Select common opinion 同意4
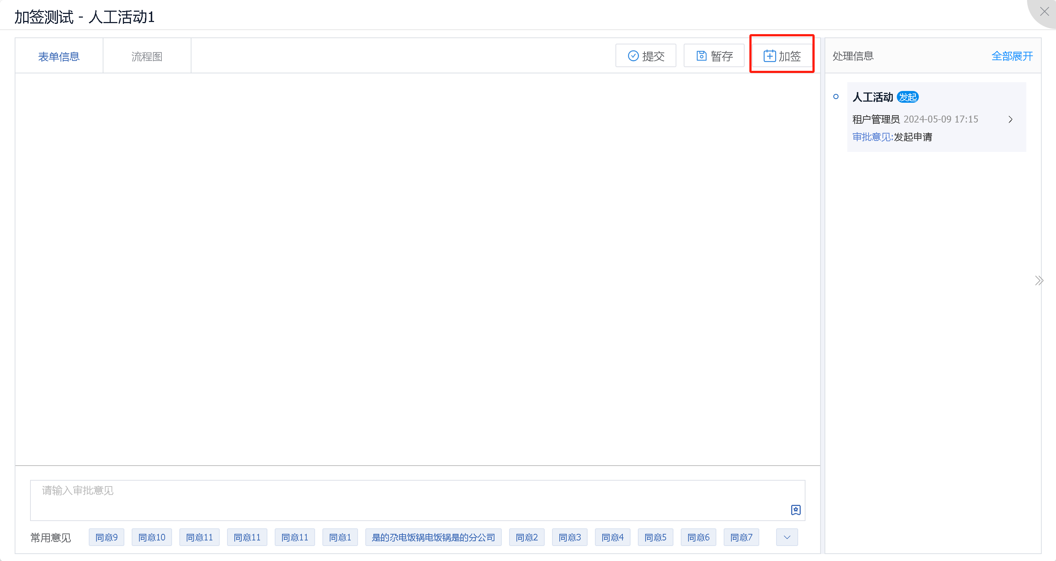 pos(613,537)
